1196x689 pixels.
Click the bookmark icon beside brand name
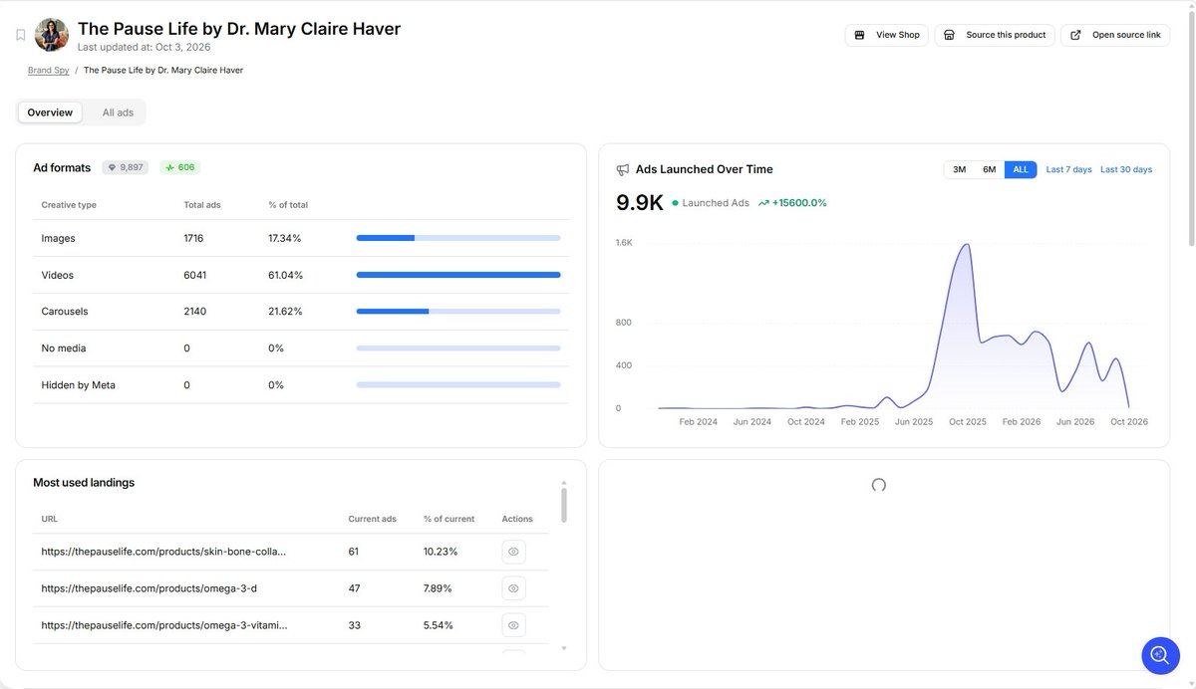(x=20, y=35)
